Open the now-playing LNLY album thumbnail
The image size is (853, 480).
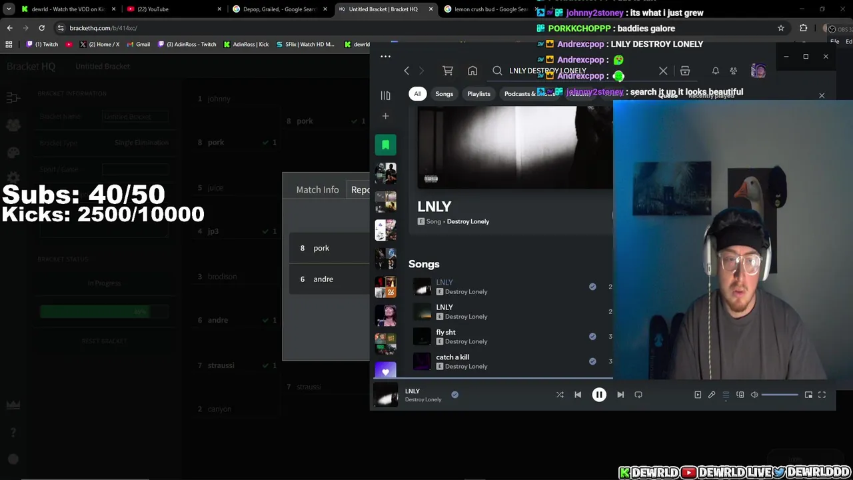point(386,395)
